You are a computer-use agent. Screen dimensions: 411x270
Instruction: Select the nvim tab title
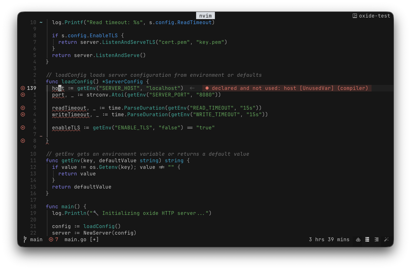pos(205,16)
